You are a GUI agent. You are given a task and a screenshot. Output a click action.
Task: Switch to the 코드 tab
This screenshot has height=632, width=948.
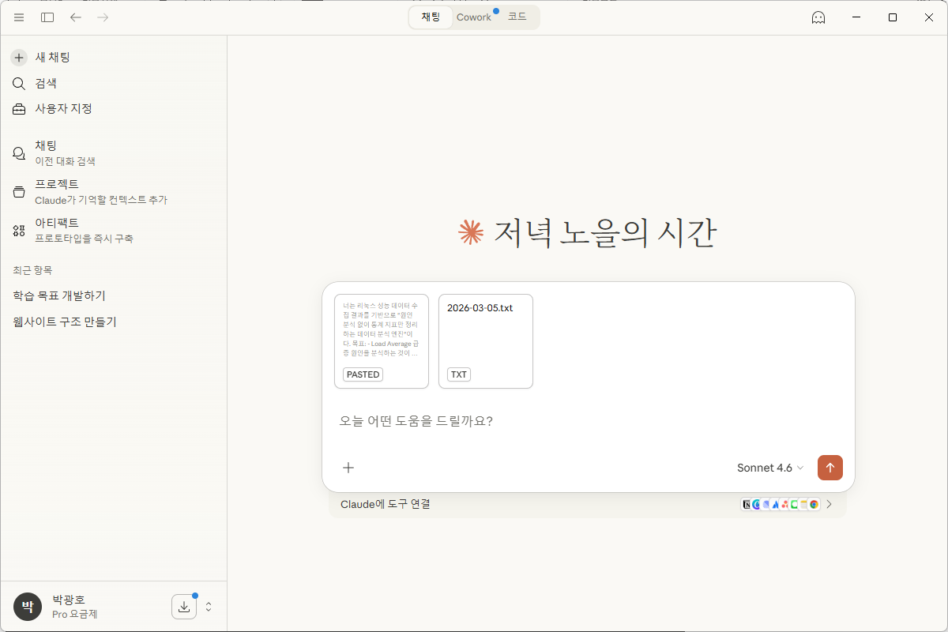tap(517, 17)
